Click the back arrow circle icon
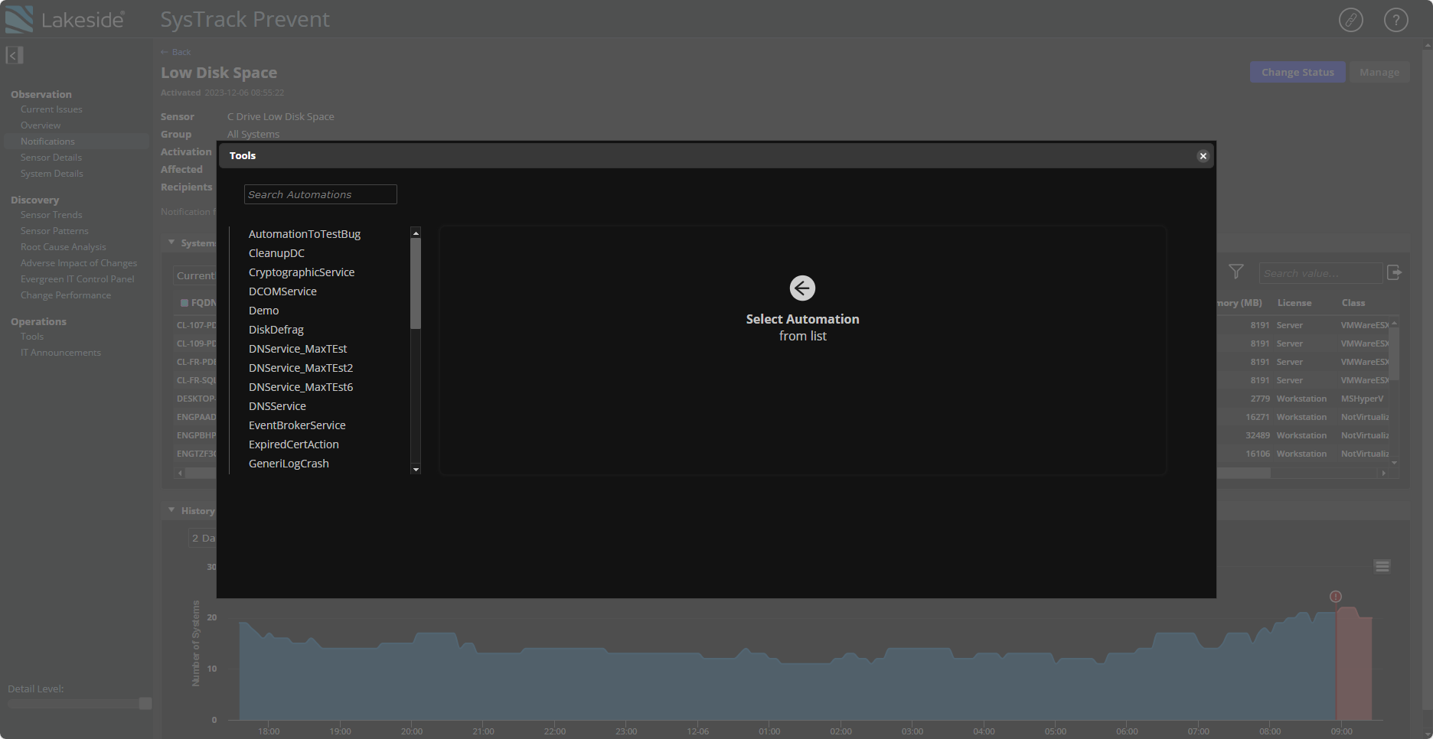The width and height of the screenshot is (1433, 739). pyautogui.click(x=802, y=288)
